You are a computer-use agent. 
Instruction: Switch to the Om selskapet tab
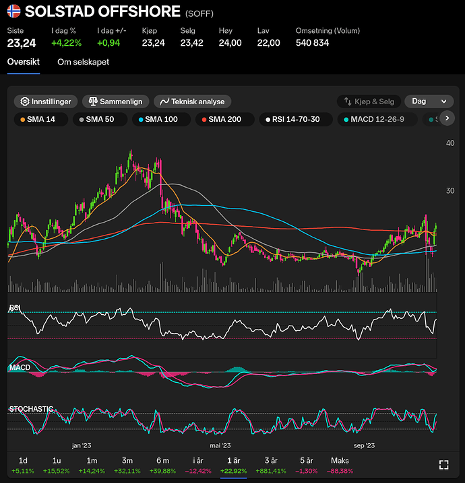84,62
